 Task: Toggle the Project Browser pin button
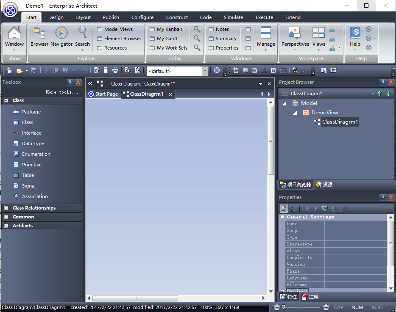coord(383,82)
